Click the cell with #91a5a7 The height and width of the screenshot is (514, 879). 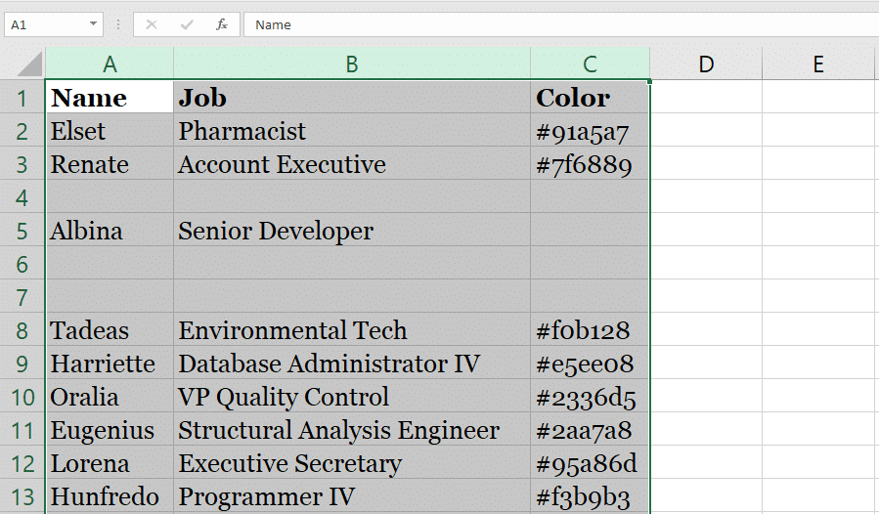tap(590, 131)
